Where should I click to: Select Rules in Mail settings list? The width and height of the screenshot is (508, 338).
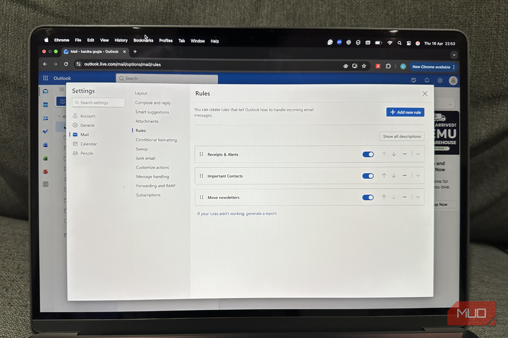[141, 130]
